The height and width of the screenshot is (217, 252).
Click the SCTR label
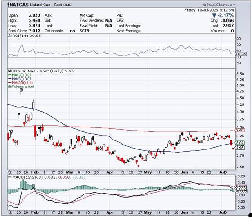coord(85,31)
